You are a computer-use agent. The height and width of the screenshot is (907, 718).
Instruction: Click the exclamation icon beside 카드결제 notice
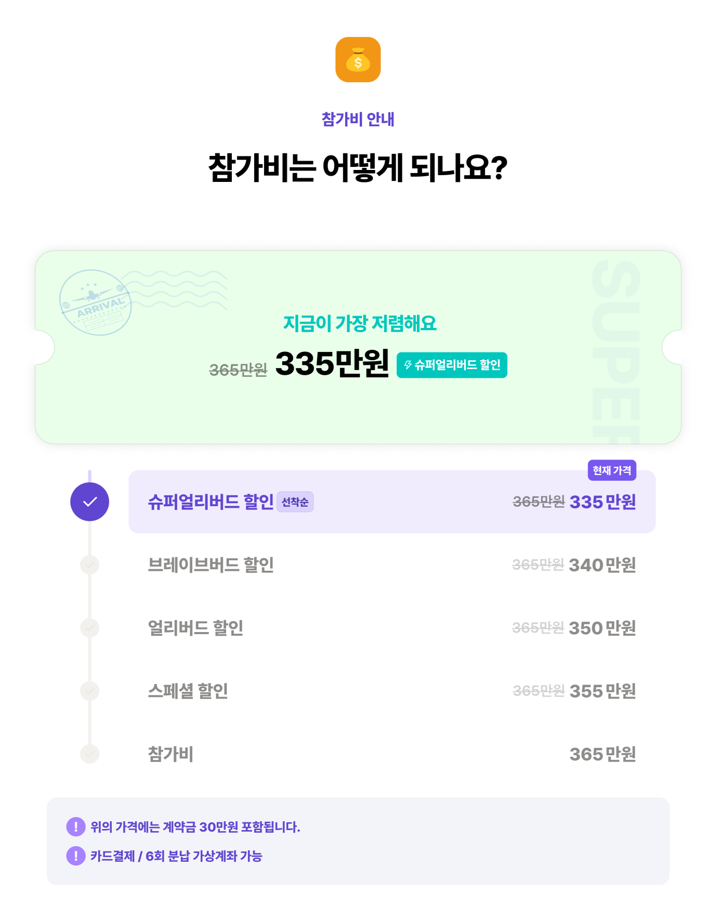click(x=76, y=856)
